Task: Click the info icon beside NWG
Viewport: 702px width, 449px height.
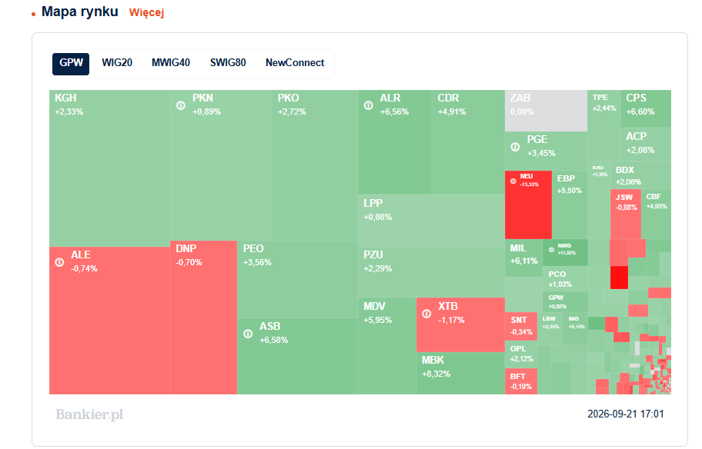Action: click(x=551, y=250)
